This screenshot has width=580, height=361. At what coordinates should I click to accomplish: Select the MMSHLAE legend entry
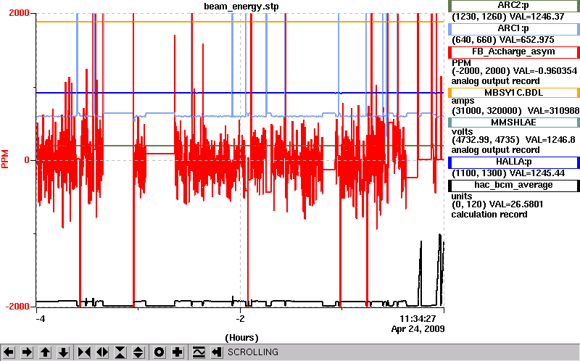tap(514, 123)
